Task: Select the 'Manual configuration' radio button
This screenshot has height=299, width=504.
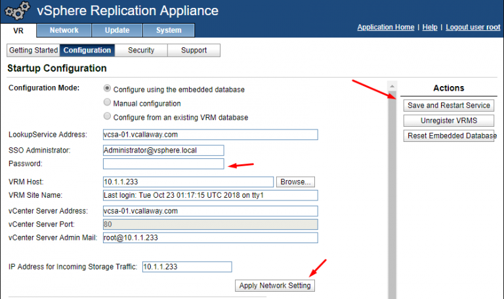Action: (x=108, y=103)
